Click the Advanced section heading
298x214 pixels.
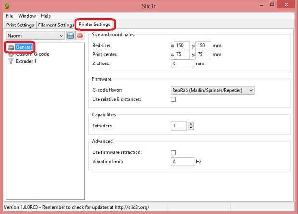[102, 141]
